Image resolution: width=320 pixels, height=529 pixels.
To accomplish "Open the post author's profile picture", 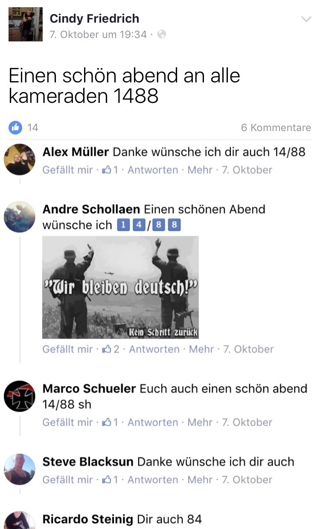I will pyautogui.click(x=26, y=24).
